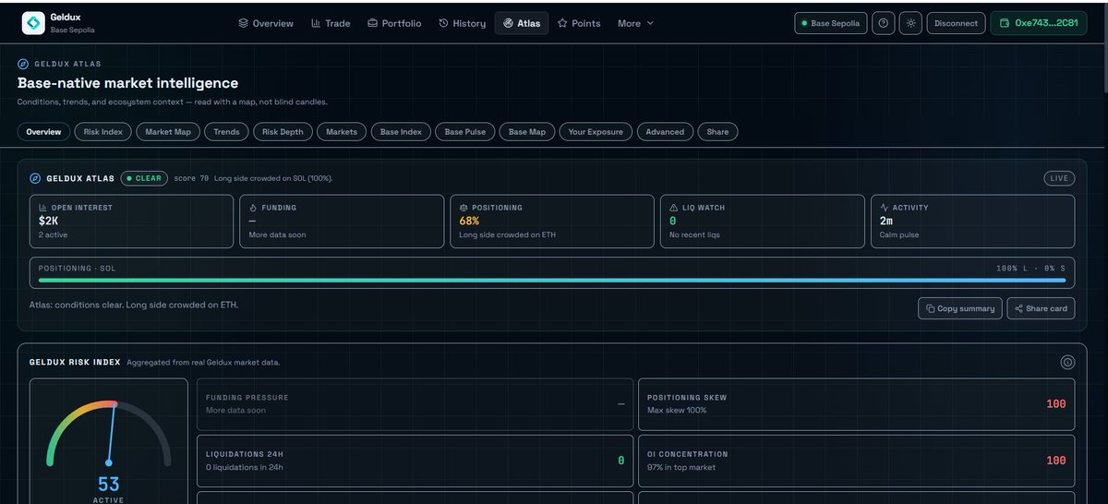Toggle the light/dark theme sun icon

(x=910, y=23)
